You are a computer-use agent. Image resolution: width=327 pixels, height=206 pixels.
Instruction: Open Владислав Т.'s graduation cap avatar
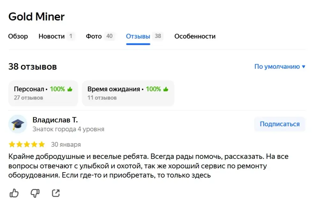click(x=18, y=124)
